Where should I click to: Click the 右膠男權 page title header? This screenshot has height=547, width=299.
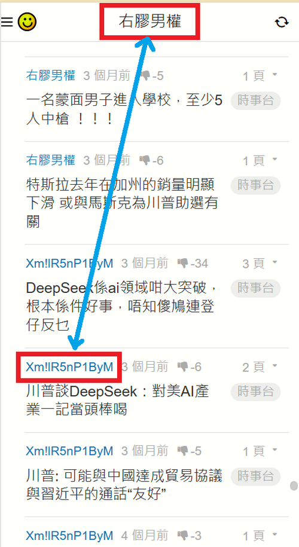click(149, 22)
